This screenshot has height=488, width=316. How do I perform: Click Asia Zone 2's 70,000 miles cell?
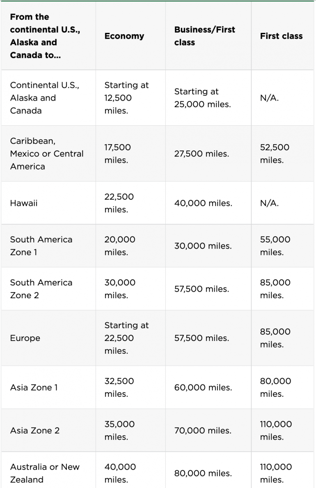202,430
